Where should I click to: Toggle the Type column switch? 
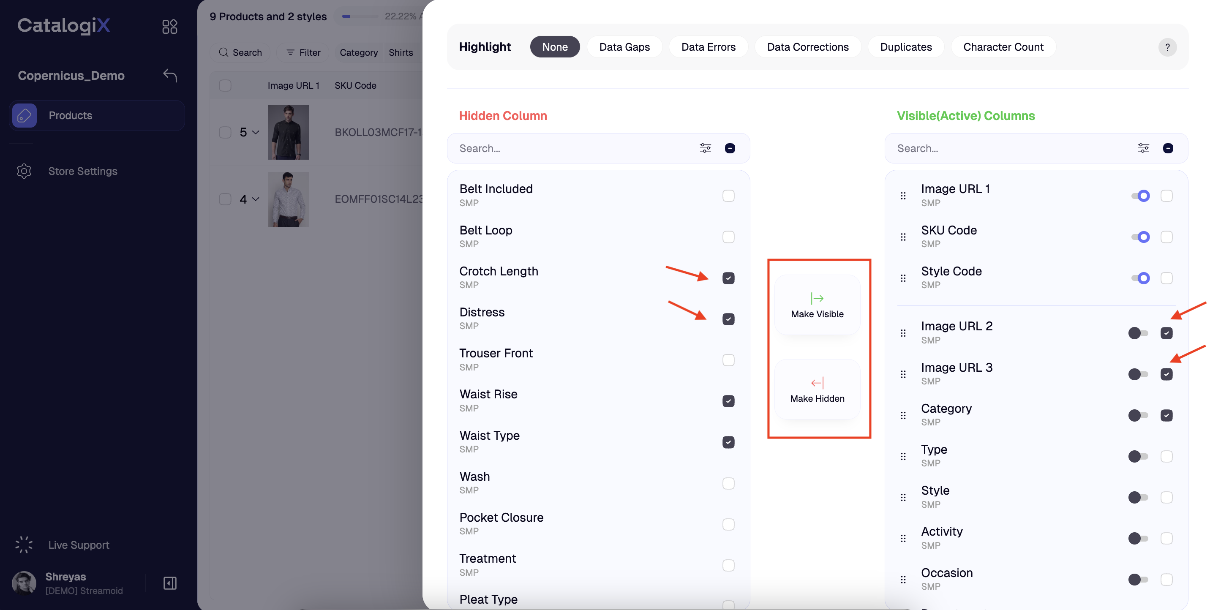(x=1138, y=456)
